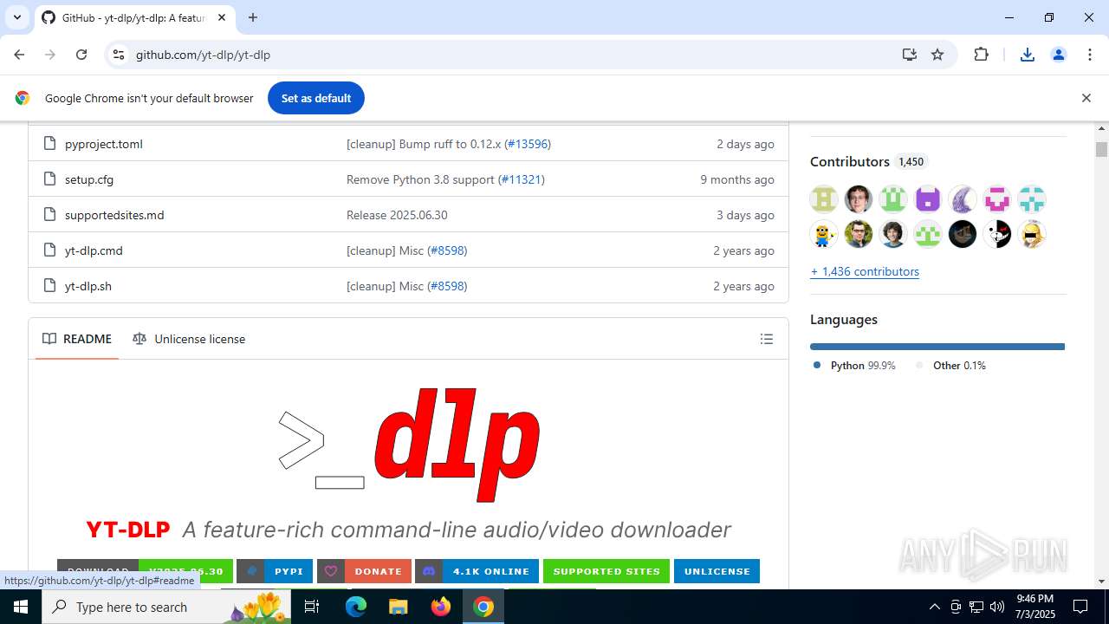Bookmark this page with star icon
The height and width of the screenshot is (624, 1109).
pyautogui.click(x=937, y=55)
